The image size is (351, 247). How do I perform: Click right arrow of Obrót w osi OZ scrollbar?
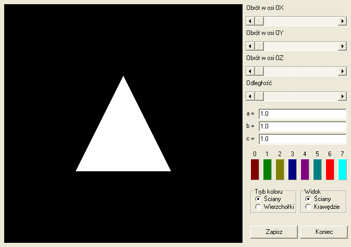tap(343, 71)
